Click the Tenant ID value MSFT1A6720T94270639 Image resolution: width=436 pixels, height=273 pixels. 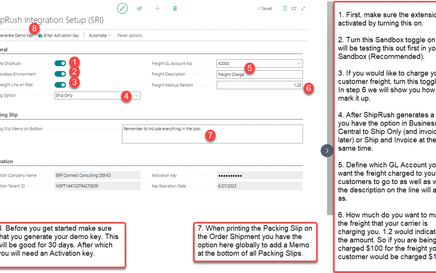click(x=97, y=186)
